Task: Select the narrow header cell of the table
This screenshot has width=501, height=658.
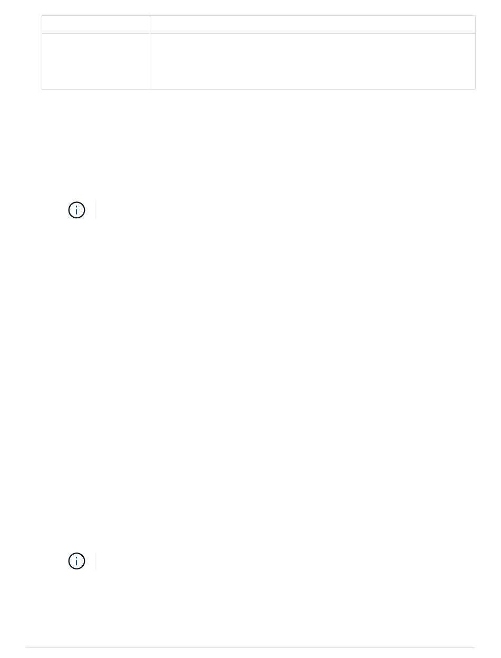Action: coord(96,24)
